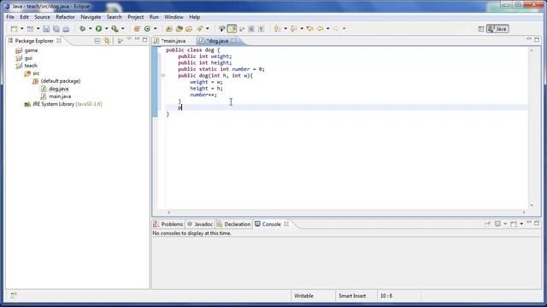
Task: Toggle Mark Occurrences in the toolbar
Action: point(232,29)
